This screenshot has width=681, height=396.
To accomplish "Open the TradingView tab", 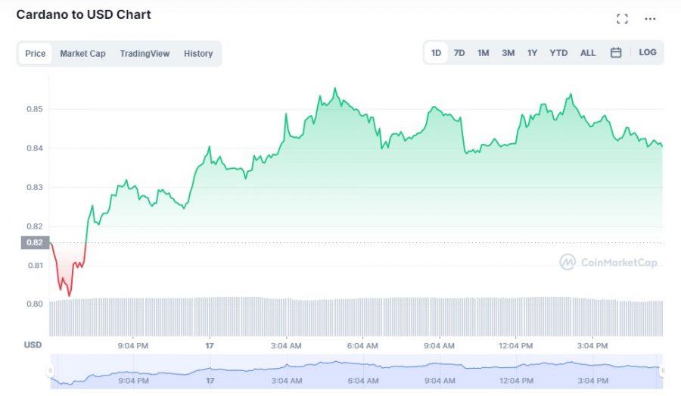I will click(145, 54).
